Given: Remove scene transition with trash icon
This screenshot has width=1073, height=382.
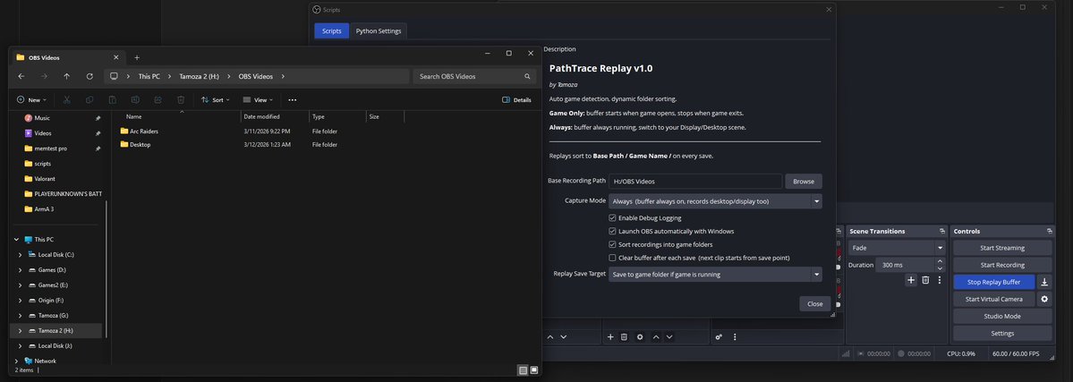Looking at the screenshot, I should pyautogui.click(x=925, y=280).
